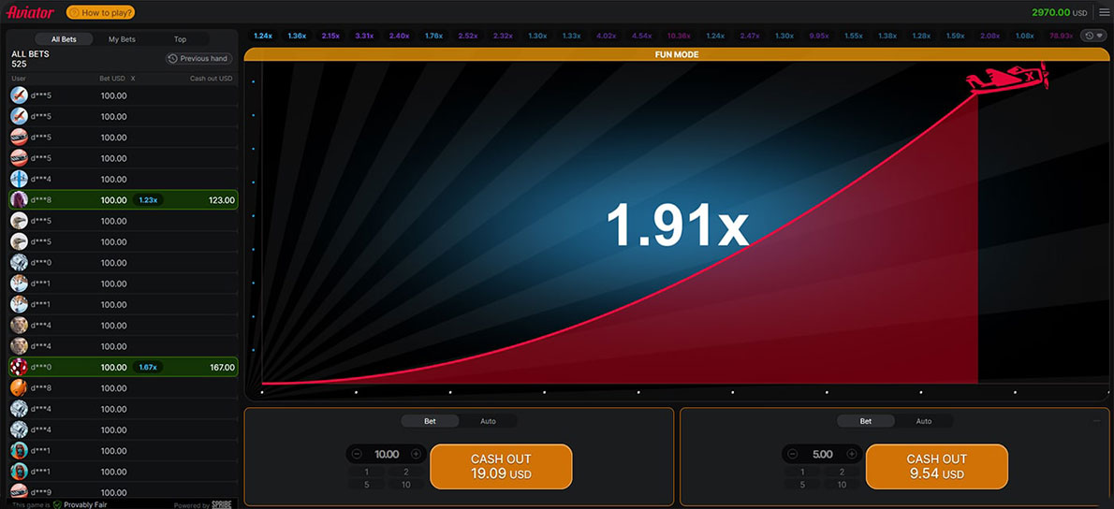Select Bet mode in the right panel

click(x=866, y=421)
